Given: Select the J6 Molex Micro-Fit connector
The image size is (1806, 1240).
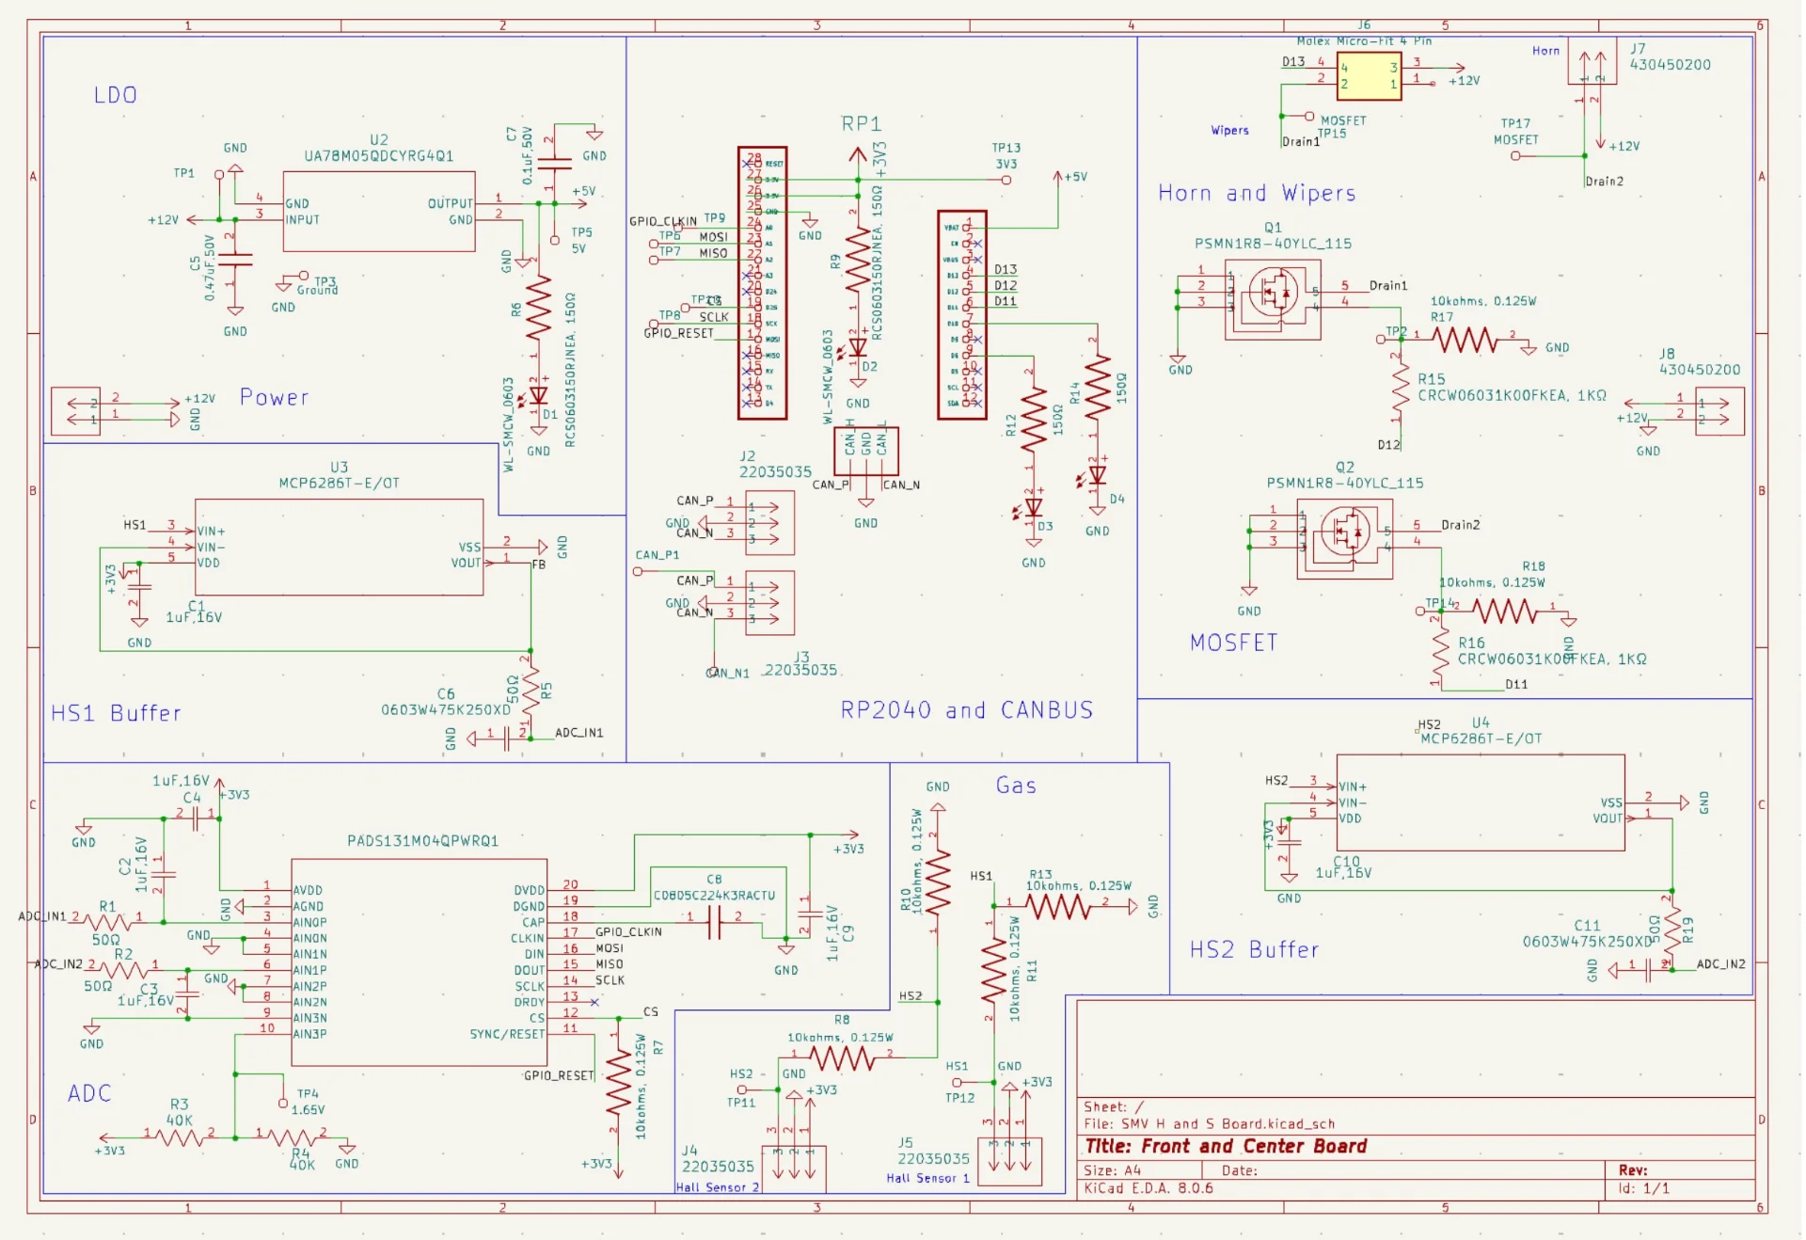Looking at the screenshot, I should (1370, 76).
